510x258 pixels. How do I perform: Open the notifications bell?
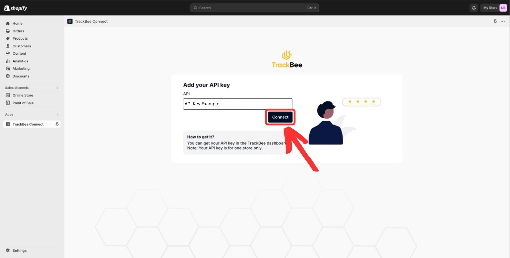474,8
